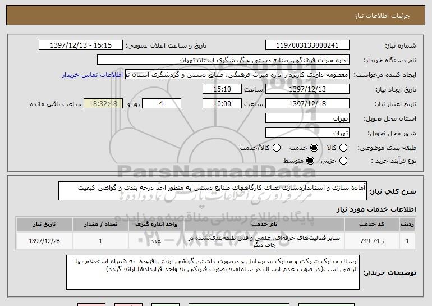Select the جزیی purchase type radio
Viewport: 432px width, 306px height.
click(x=343, y=161)
